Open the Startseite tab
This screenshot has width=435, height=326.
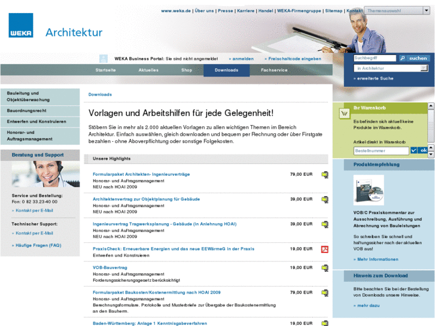[105, 70]
